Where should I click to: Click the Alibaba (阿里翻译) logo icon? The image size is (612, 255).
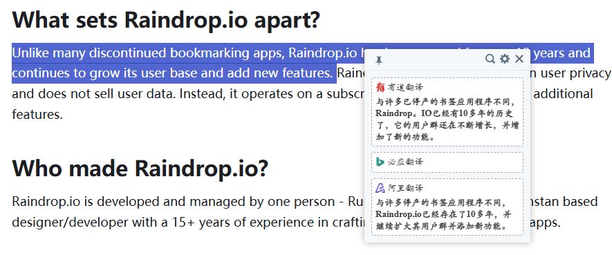[380, 189]
